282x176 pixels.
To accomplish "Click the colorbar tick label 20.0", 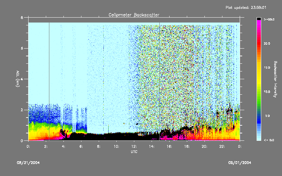I will pyautogui.click(x=267, y=43).
